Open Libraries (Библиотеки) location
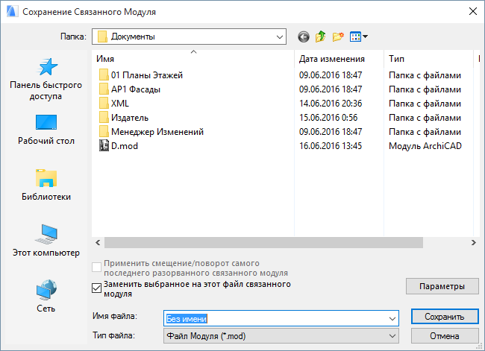 pos(46,185)
